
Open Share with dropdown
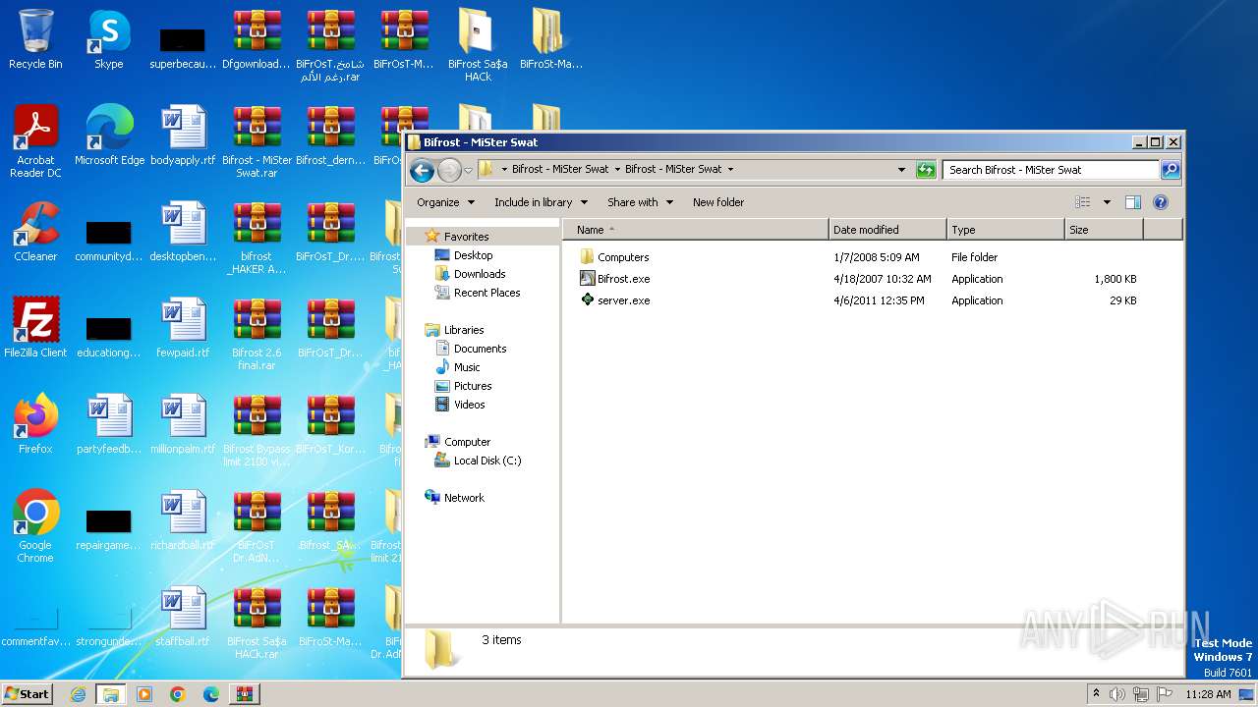[640, 202]
